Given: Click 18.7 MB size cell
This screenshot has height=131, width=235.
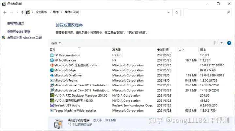Looking at the screenshot, I should pyautogui.click(x=191, y=60).
